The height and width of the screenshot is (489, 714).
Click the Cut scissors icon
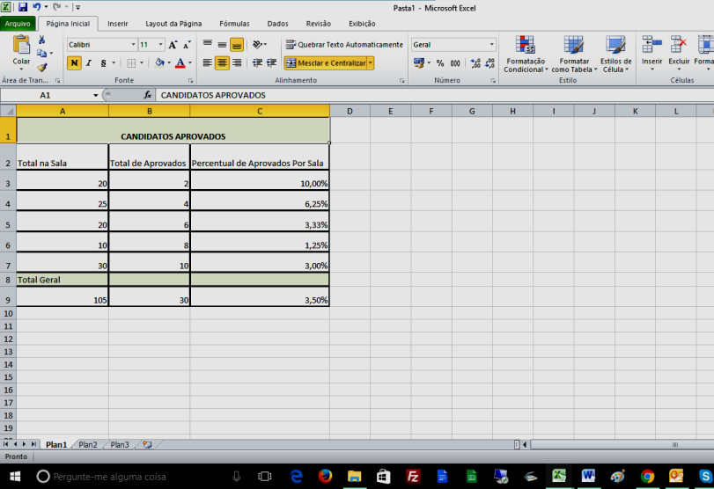[41, 40]
